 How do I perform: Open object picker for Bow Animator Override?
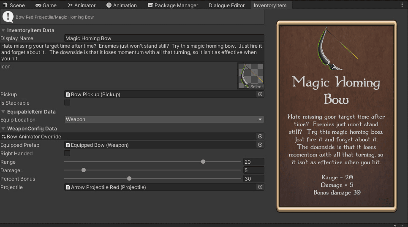point(260,137)
